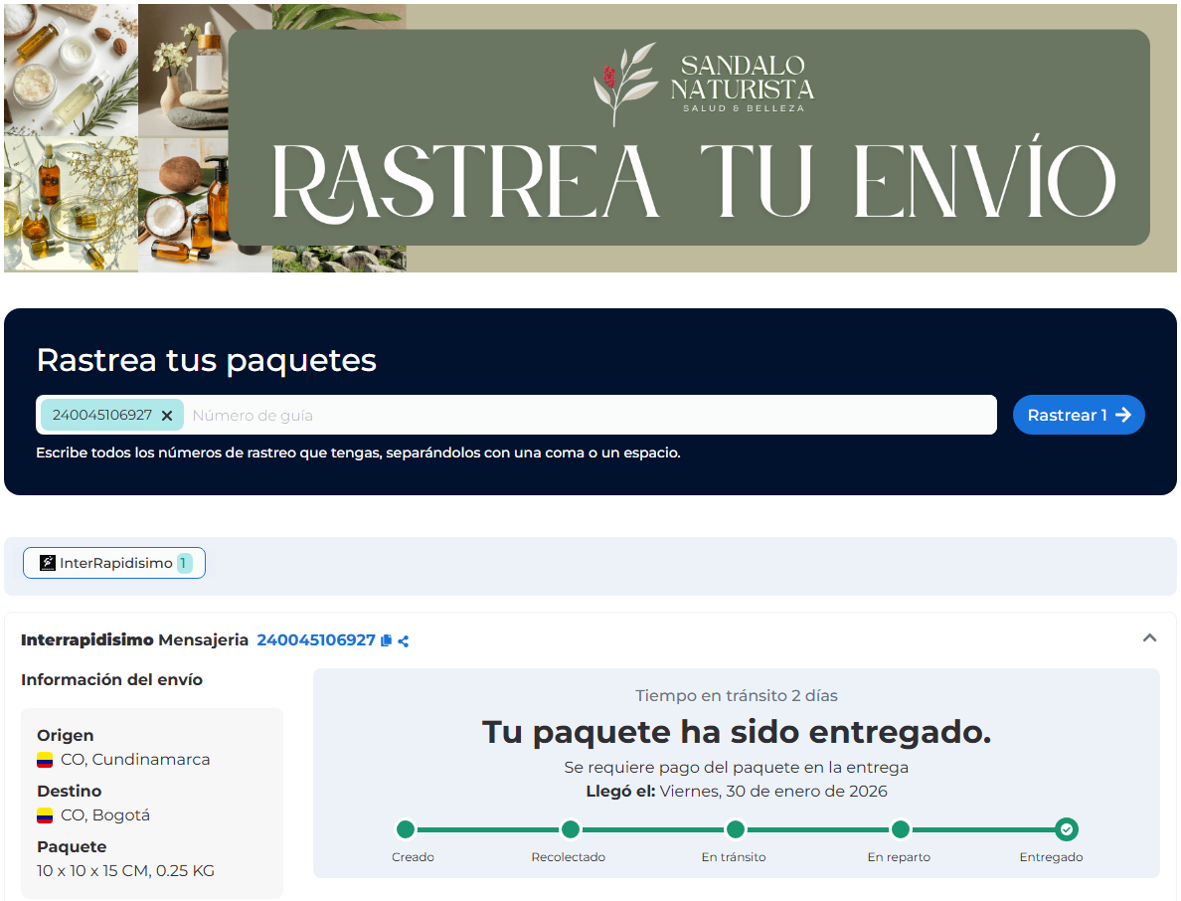This screenshot has width=1181, height=901.
Task: Click the share icon beside the tracking number
Action: (x=404, y=641)
